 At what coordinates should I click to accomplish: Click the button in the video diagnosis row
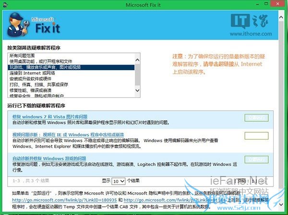(x=256, y=136)
